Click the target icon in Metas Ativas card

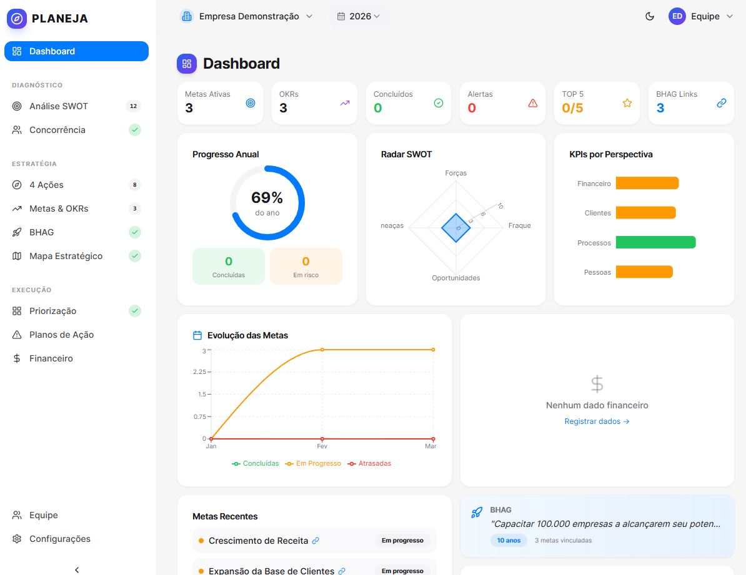click(x=251, y=103)
